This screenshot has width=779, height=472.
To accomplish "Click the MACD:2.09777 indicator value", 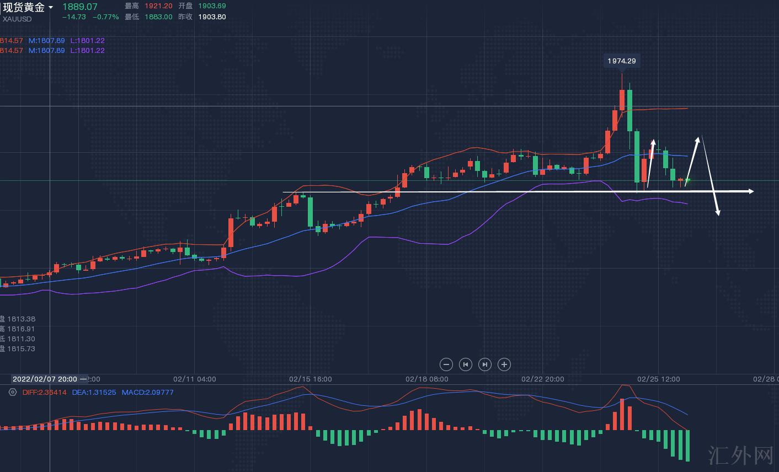I will [147, 393].
